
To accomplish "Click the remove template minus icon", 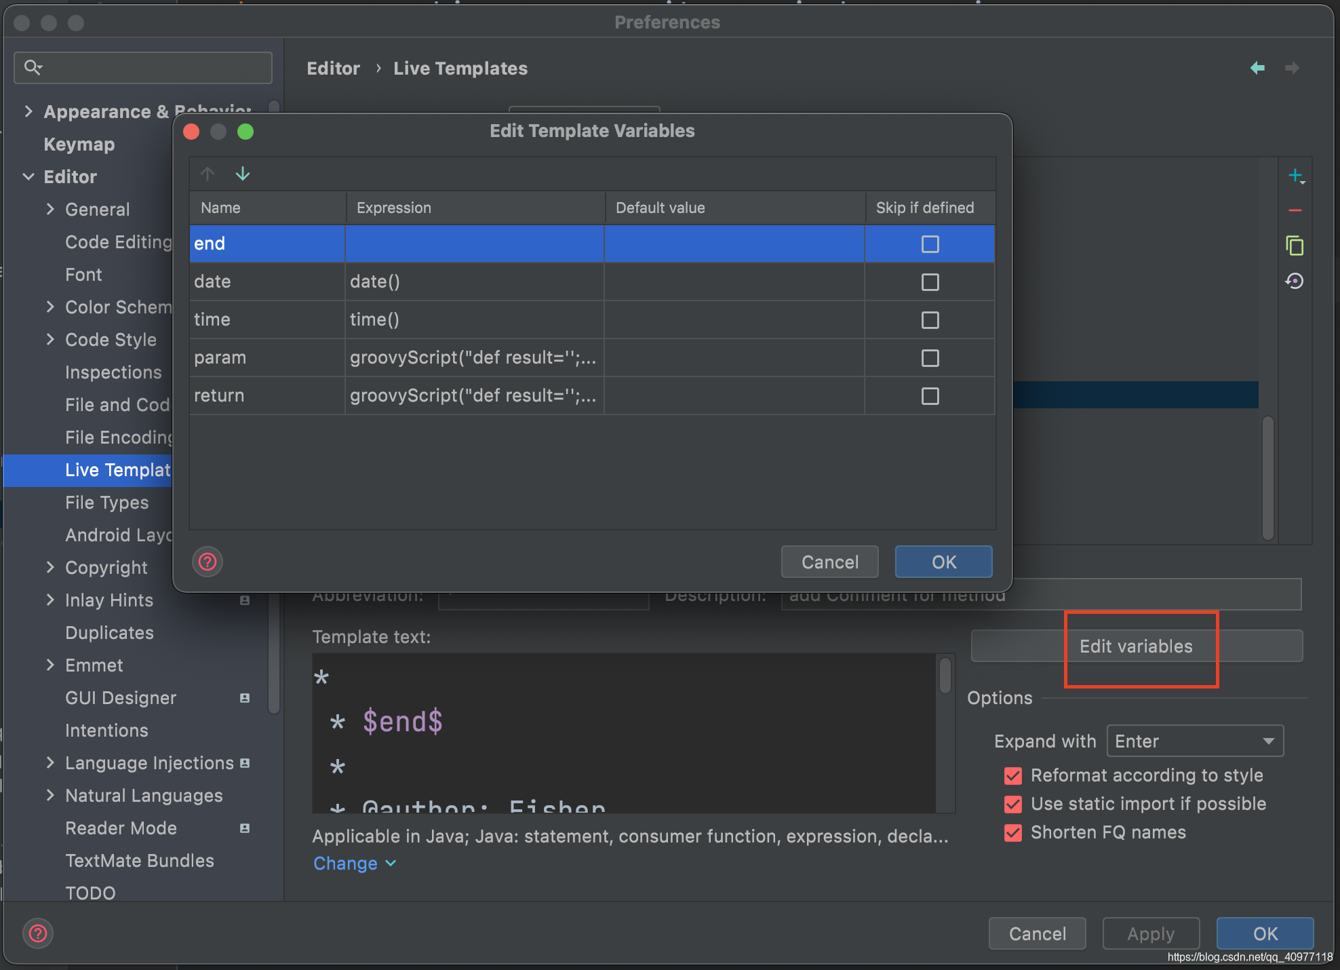I will 1295,209.
